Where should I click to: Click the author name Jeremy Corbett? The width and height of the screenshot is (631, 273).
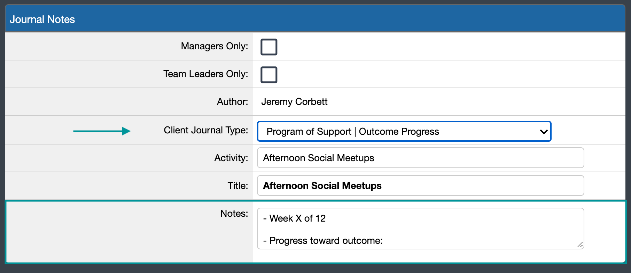tap(294, 101)
